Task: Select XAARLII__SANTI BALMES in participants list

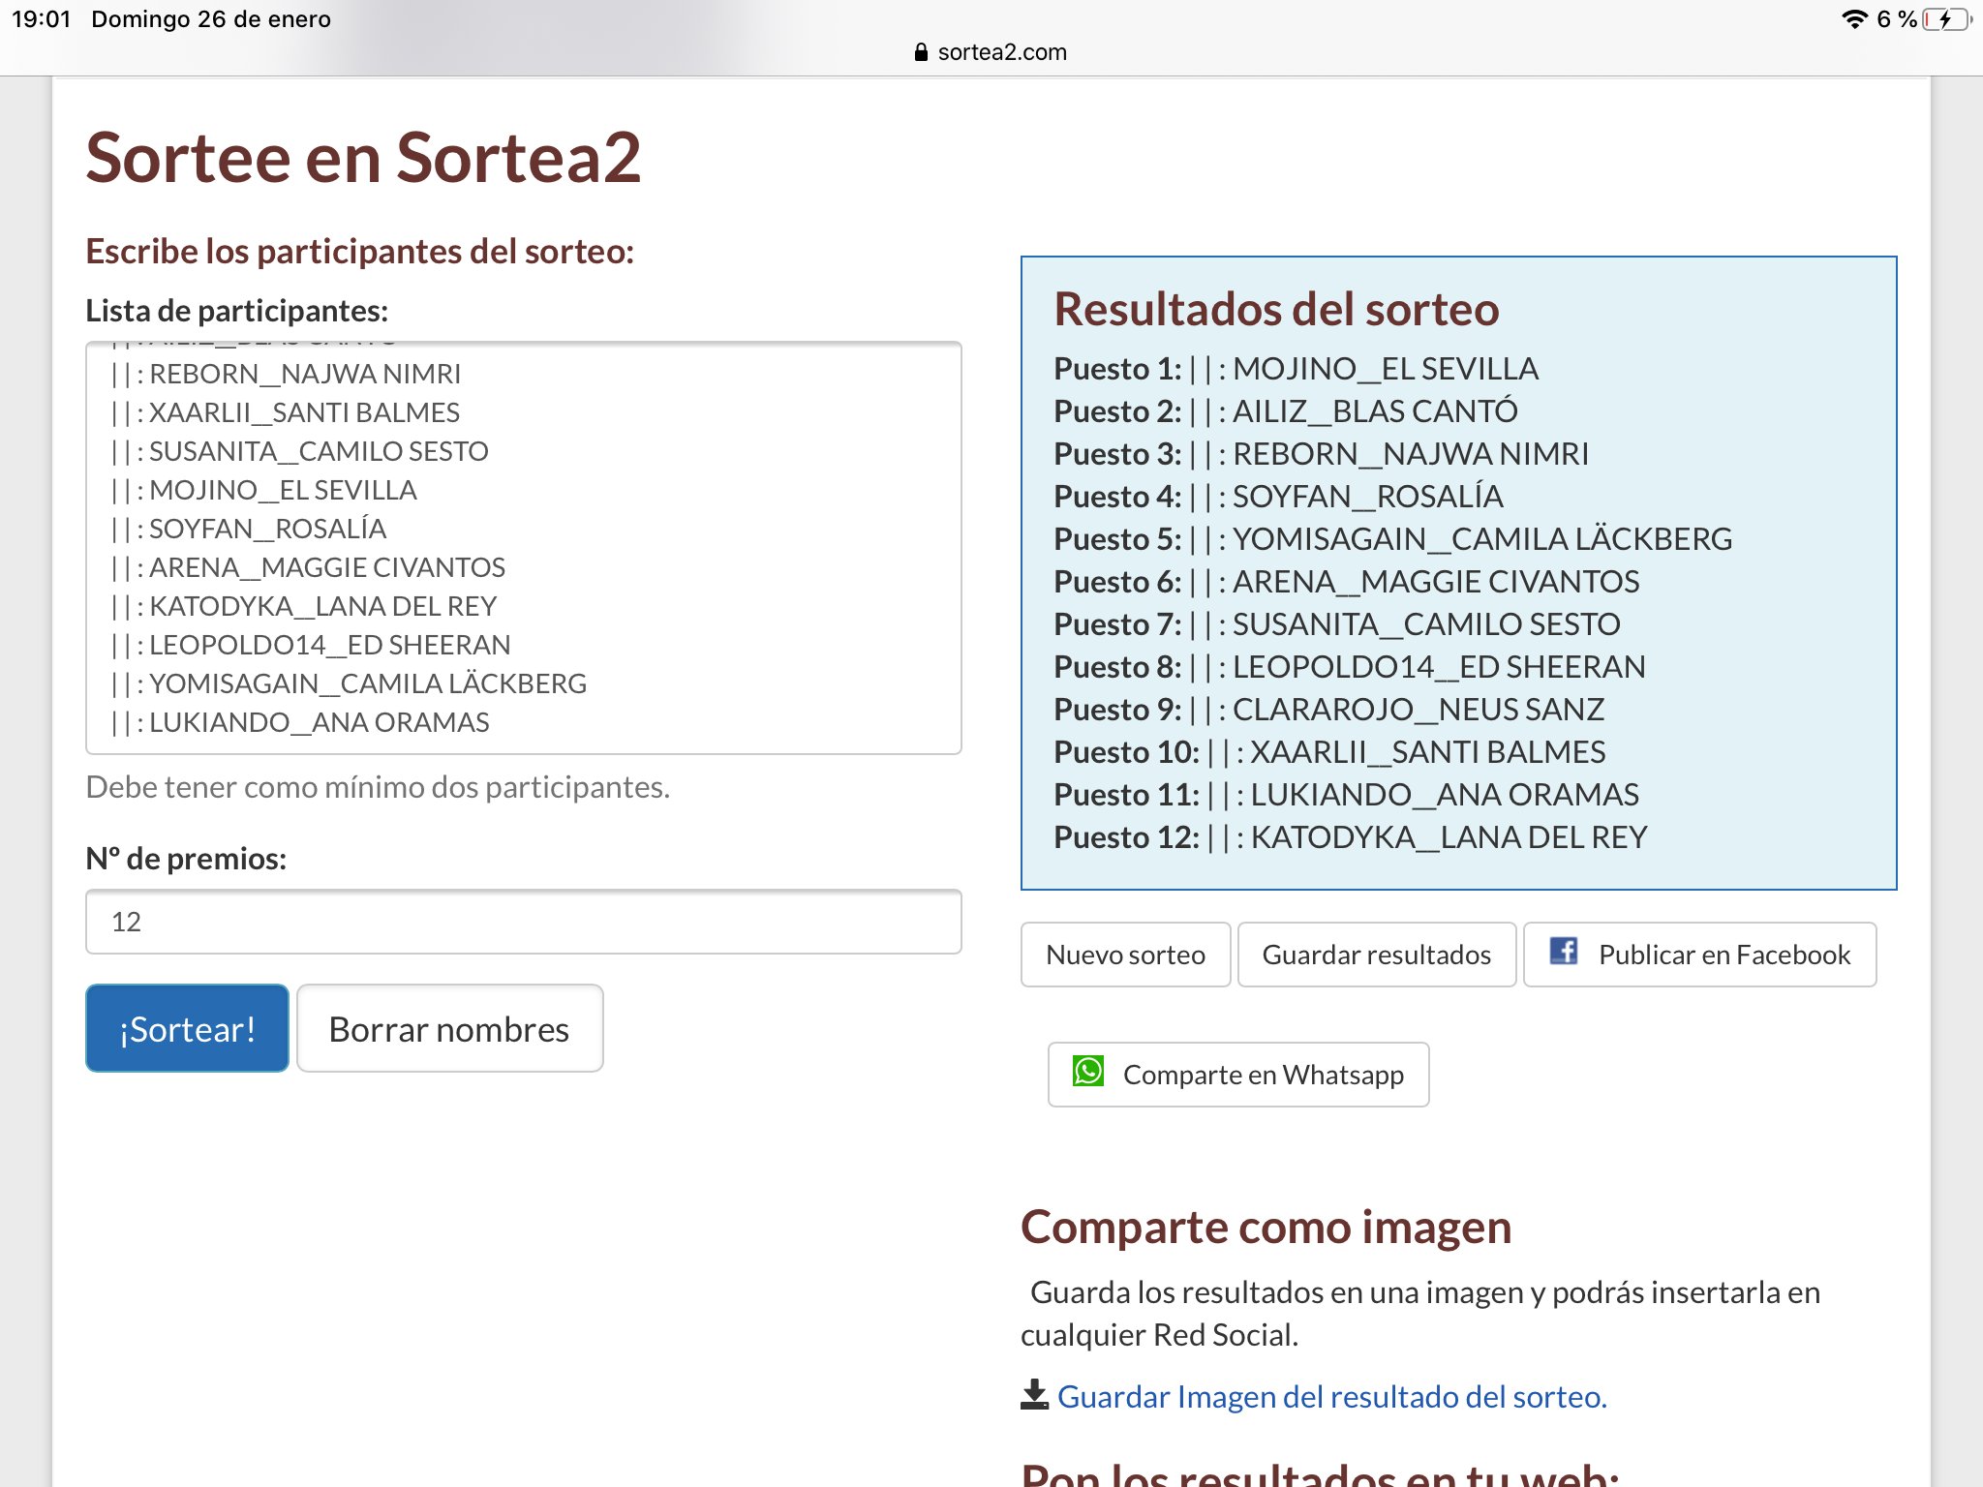Action: [285, 412]
